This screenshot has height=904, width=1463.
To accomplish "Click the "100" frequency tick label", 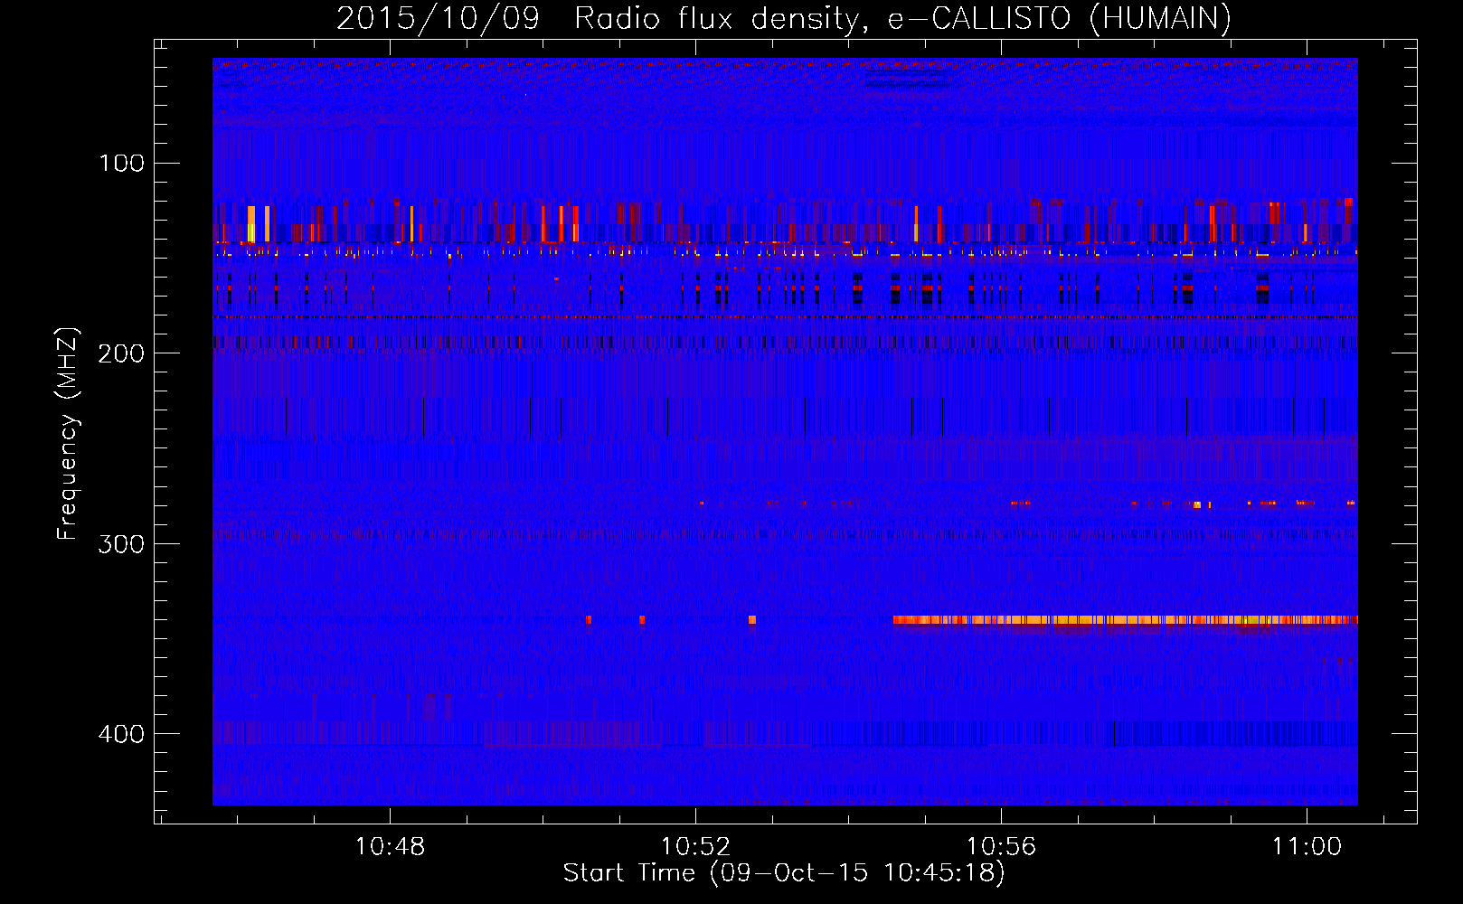I will (x=122, y=163).
